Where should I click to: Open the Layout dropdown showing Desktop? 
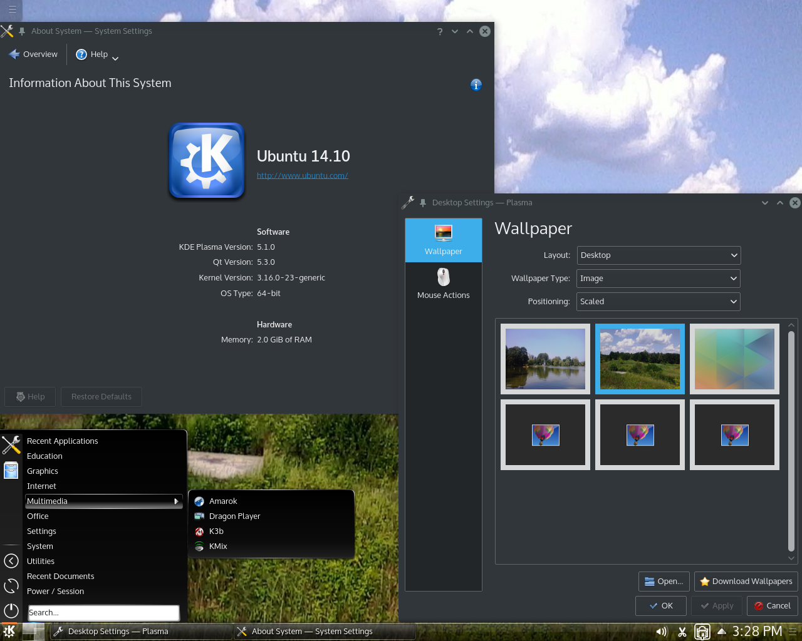pyautogui.click(x=659, y=255)
